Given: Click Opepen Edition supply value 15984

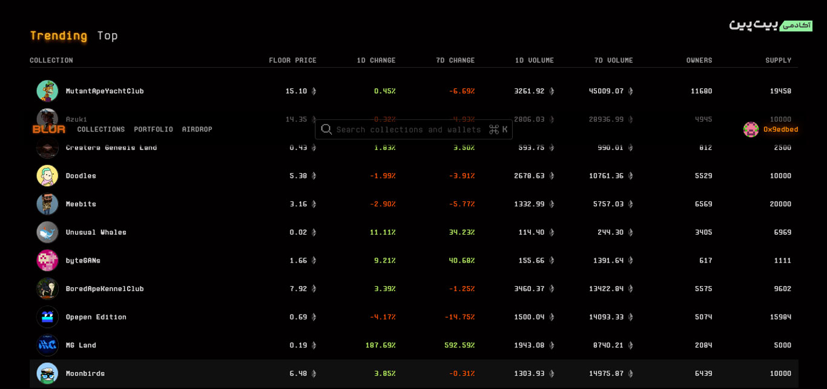Looking at the screenshot, I should [781, 317].
